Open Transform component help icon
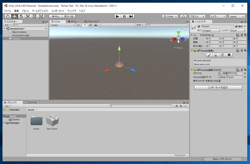The width and height of the screenshot is (250, 164). [x=238, y=35]
